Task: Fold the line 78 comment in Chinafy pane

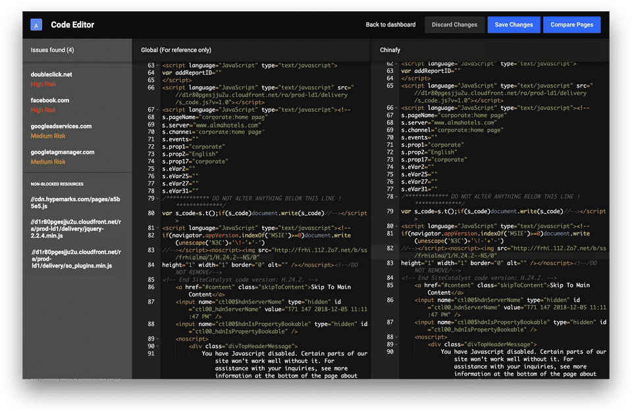Action: pyautogui.click(x=397, y=196)
